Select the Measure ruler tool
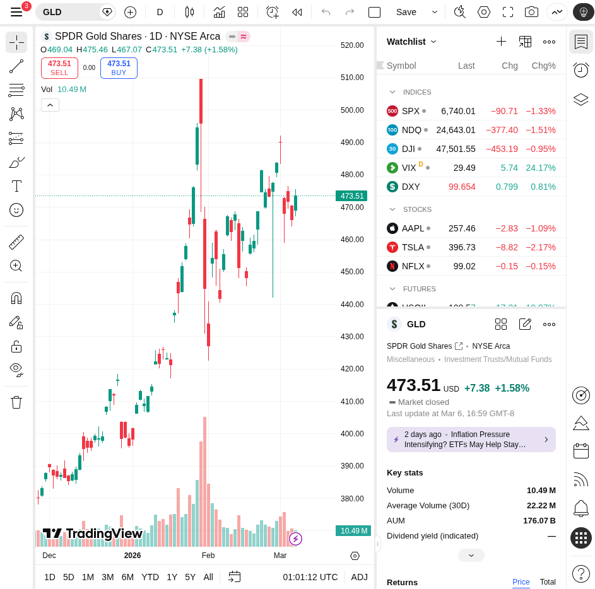The width and height of the screenshot is (595, 589). click(16, 241)
